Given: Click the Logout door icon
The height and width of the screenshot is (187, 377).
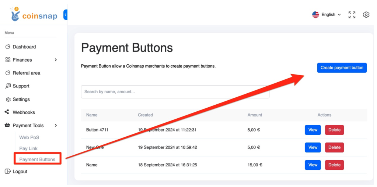Looking at the screenshot, I should (8, 172).
